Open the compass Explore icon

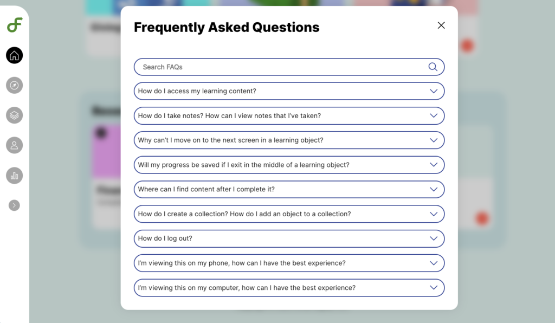(15, 85)
